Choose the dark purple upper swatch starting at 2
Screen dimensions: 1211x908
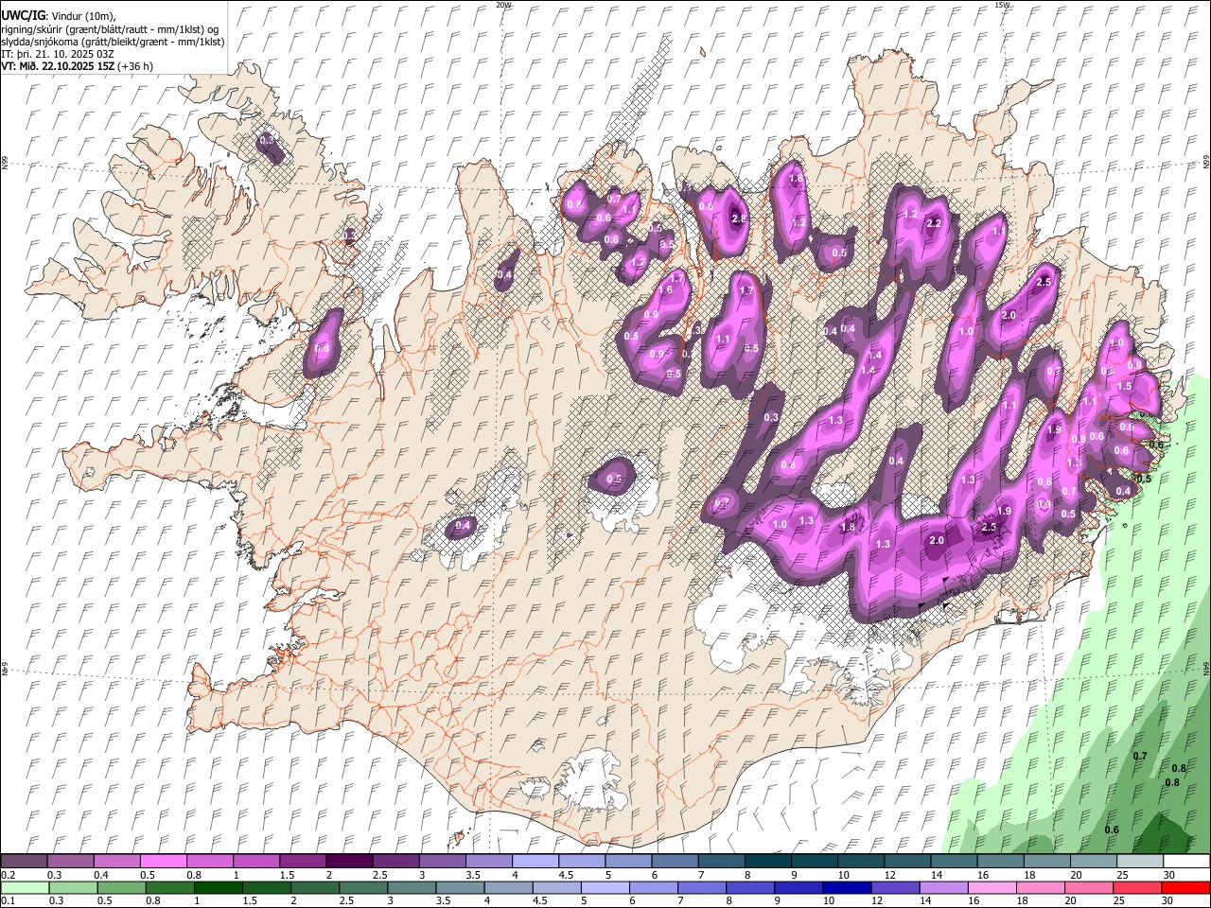(x=348, y=861)
